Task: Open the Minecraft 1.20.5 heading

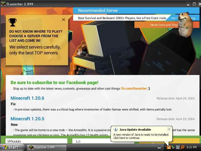Action: point(27,119)
